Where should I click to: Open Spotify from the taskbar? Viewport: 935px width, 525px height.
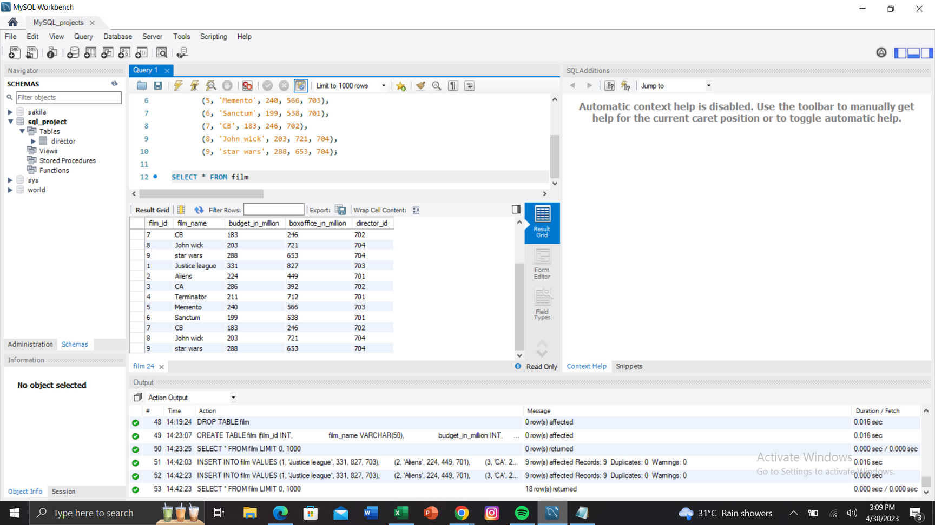tap(522, 513)
